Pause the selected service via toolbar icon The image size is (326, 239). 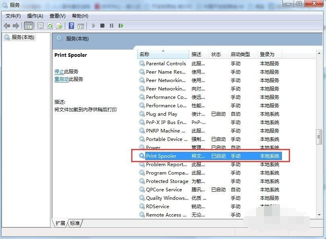pos(111,25)
